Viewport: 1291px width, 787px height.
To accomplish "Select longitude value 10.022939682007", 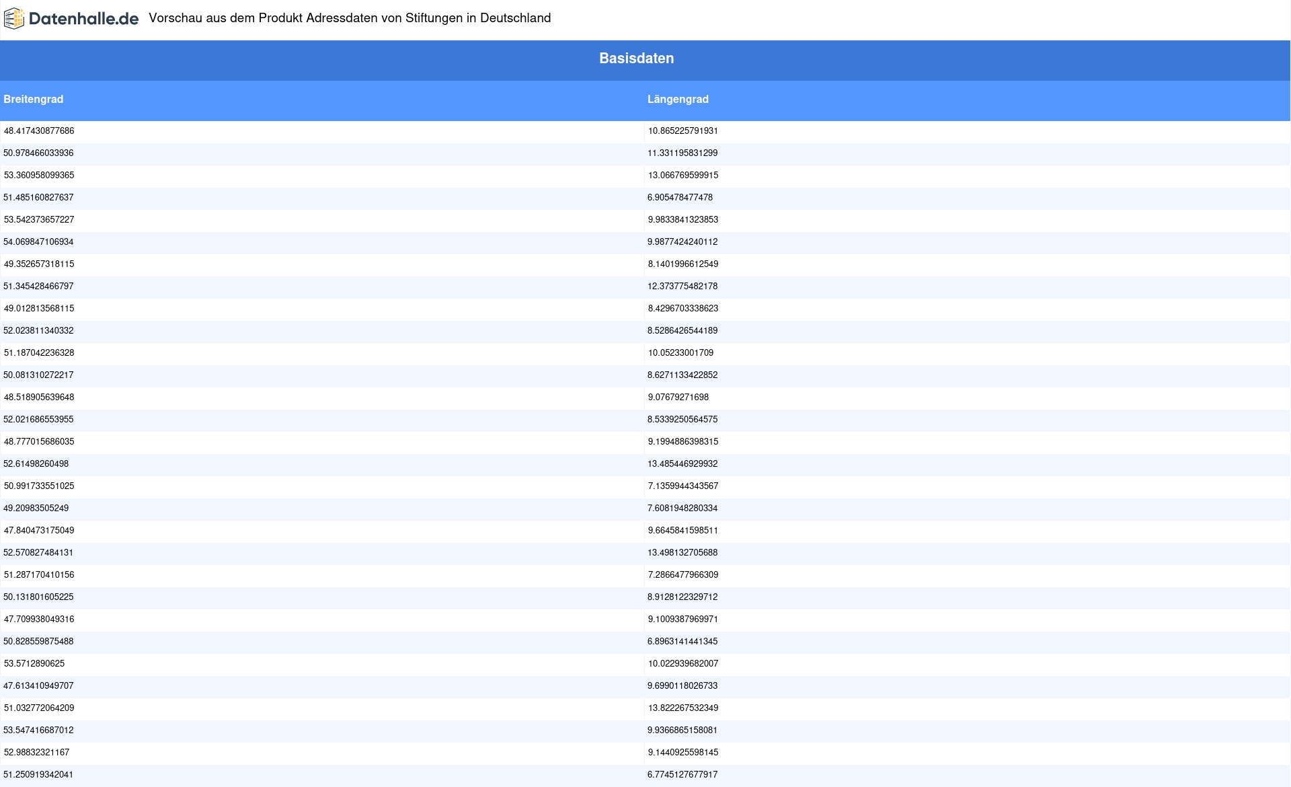I will pos(683,664).
